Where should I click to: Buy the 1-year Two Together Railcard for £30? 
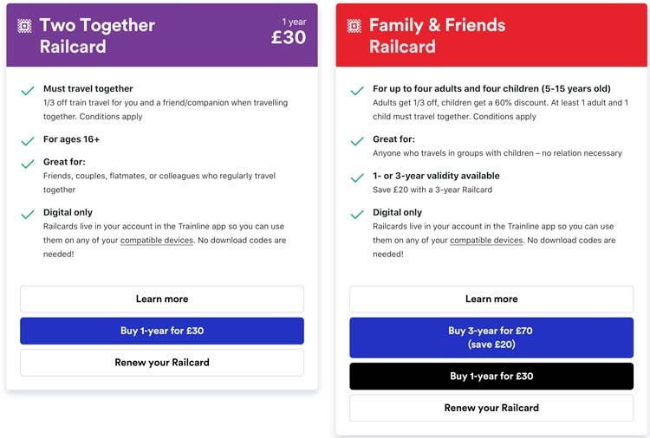click(162, 331)
